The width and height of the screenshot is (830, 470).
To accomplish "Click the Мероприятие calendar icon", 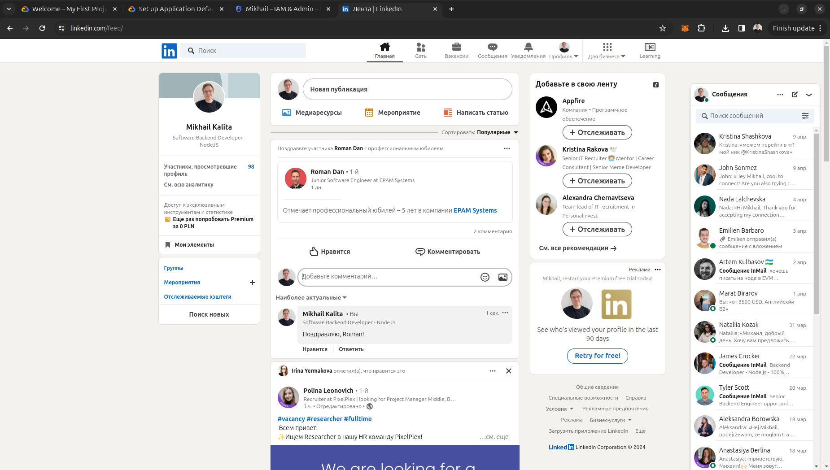I will 369,113.
